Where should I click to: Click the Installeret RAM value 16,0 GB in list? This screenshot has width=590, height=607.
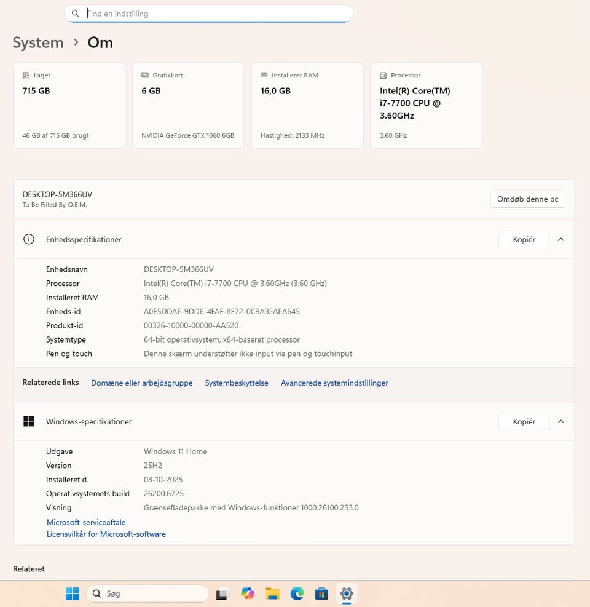point(156,298)
